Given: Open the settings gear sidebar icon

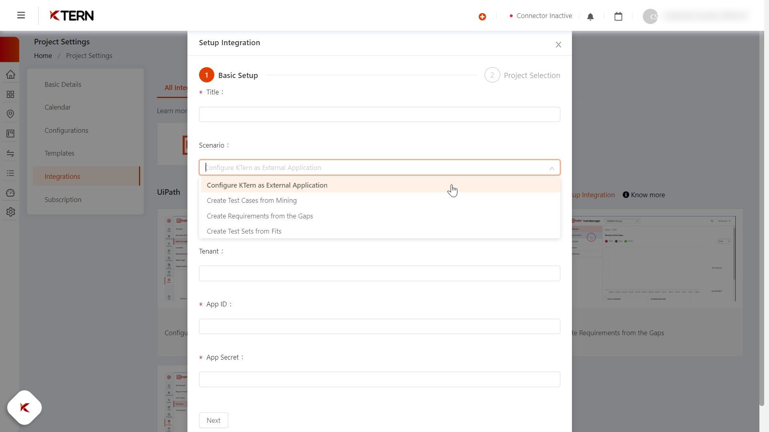Looking at the screenshot, I should (10, 212).
